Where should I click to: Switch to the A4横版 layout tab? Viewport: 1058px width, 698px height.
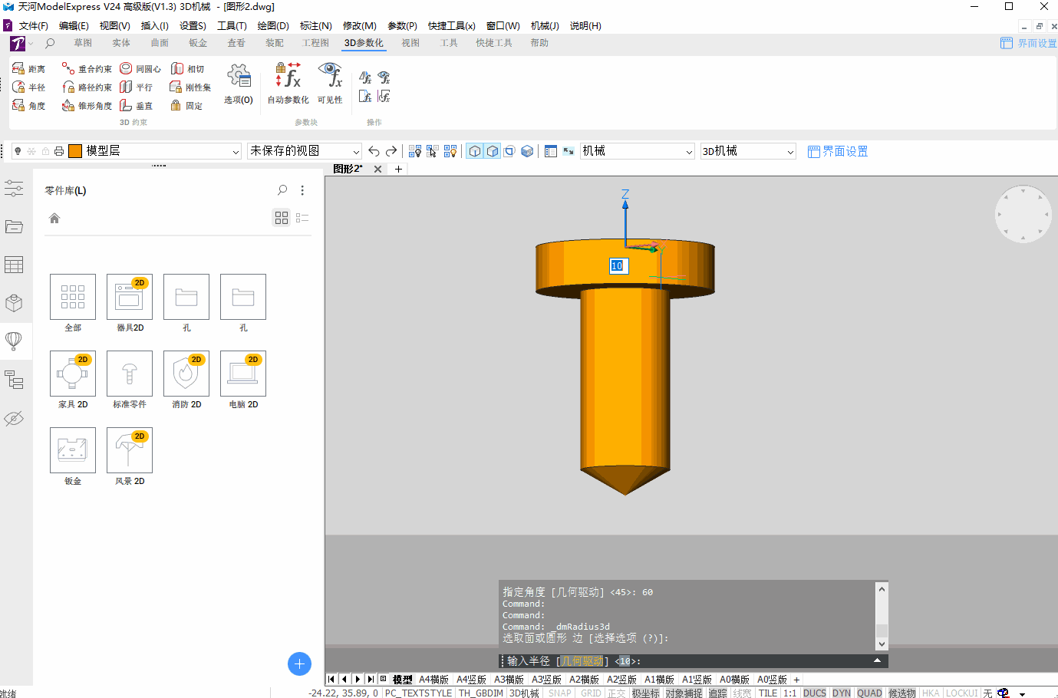click(x=433, y=680)
